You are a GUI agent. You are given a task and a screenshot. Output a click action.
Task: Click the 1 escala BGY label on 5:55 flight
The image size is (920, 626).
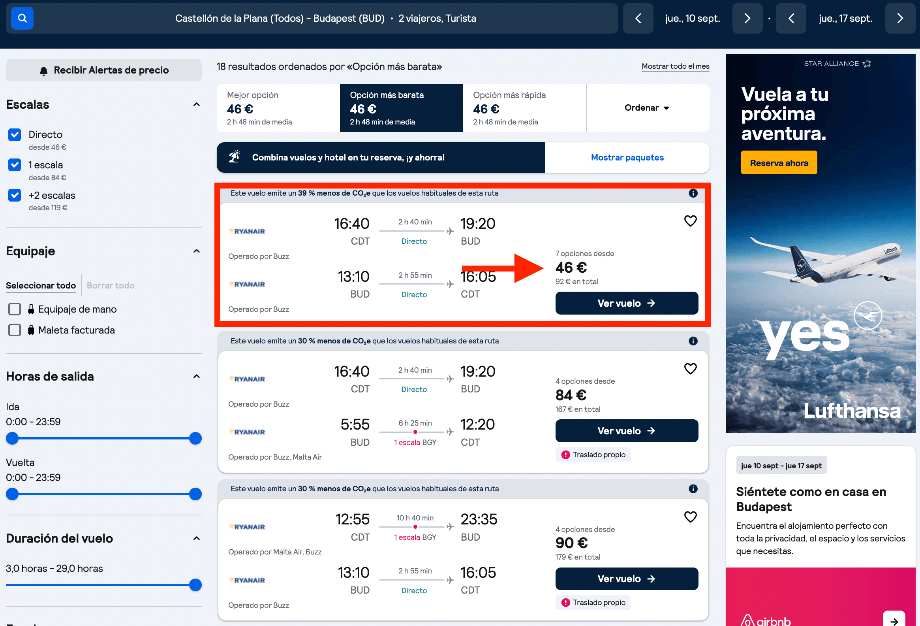[x=415, y=442]
